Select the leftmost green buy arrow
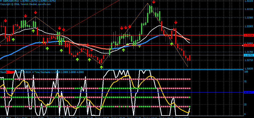The image size is (254, 118). 13,39
